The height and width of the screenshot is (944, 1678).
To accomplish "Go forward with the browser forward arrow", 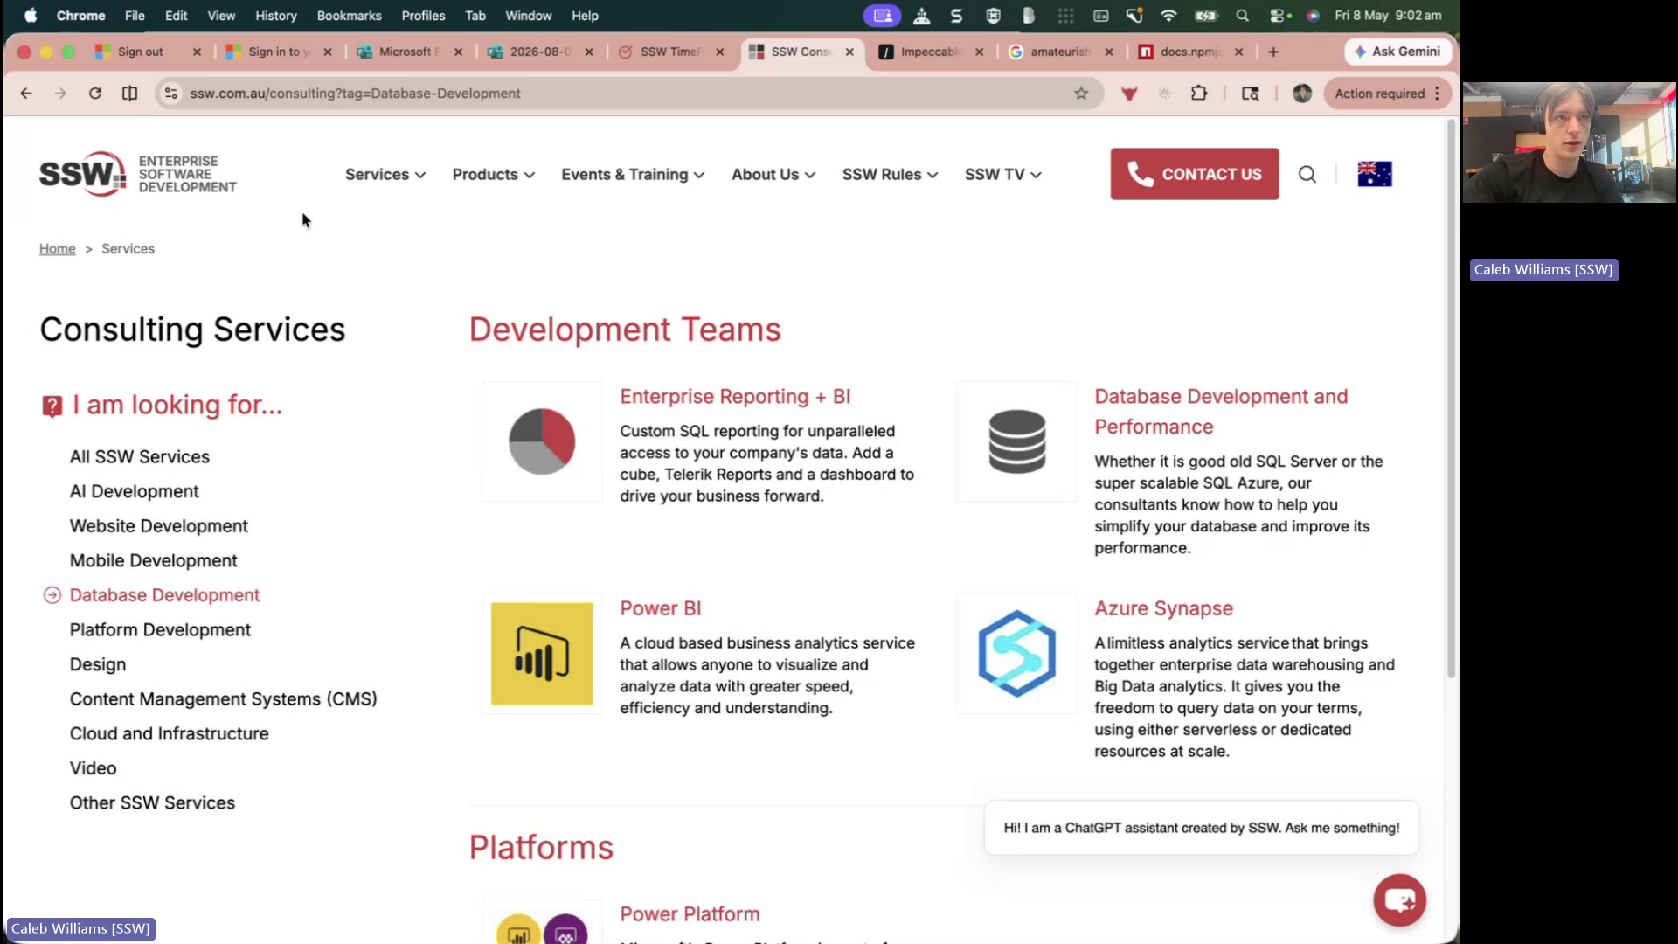I will pos(60,94).
